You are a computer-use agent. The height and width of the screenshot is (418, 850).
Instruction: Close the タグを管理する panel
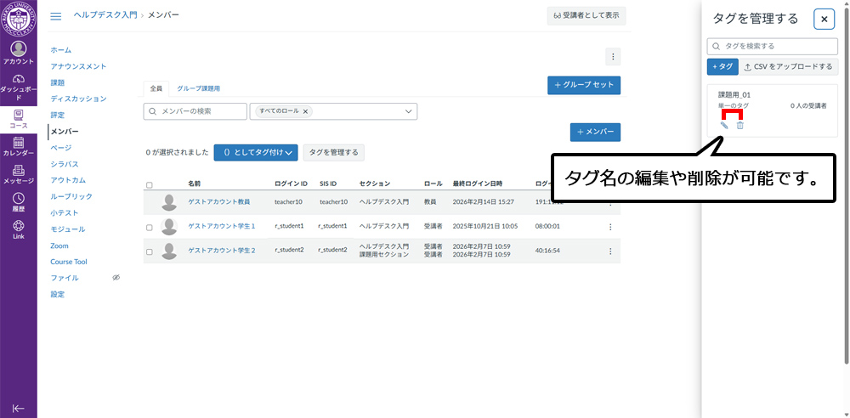tap(824, 20)
